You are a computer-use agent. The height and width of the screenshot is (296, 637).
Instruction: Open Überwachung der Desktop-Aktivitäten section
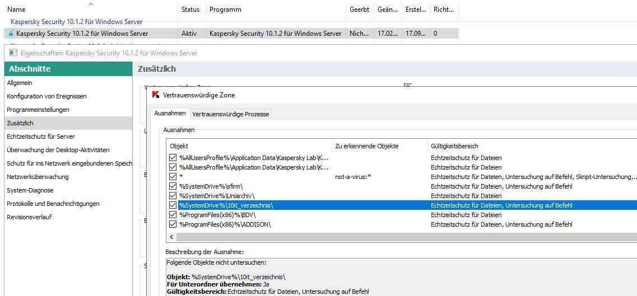click(58, 149)
